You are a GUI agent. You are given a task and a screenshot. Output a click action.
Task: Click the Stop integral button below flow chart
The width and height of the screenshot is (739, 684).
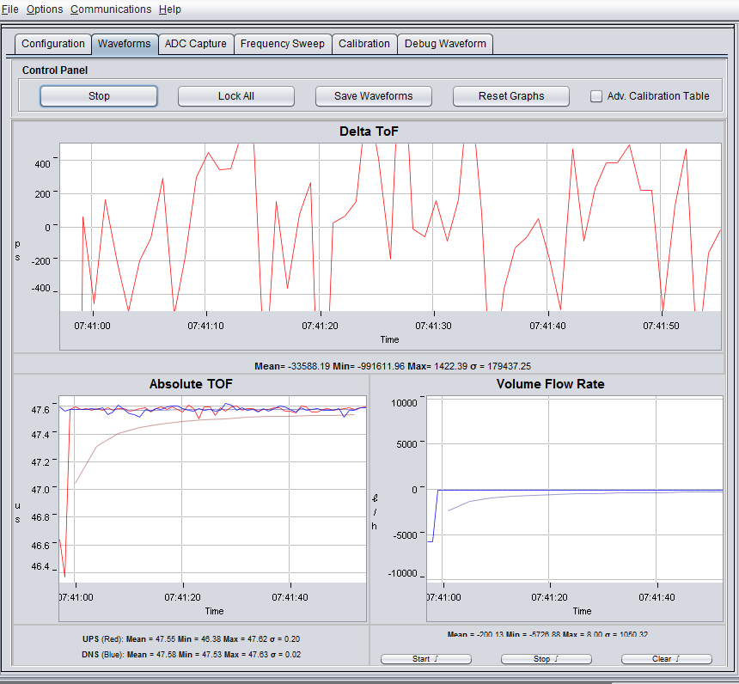547,659
